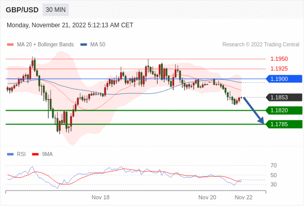
Task: Click the 'Research © 2022 Trading Central' credit
Action: tap(261, 45)
